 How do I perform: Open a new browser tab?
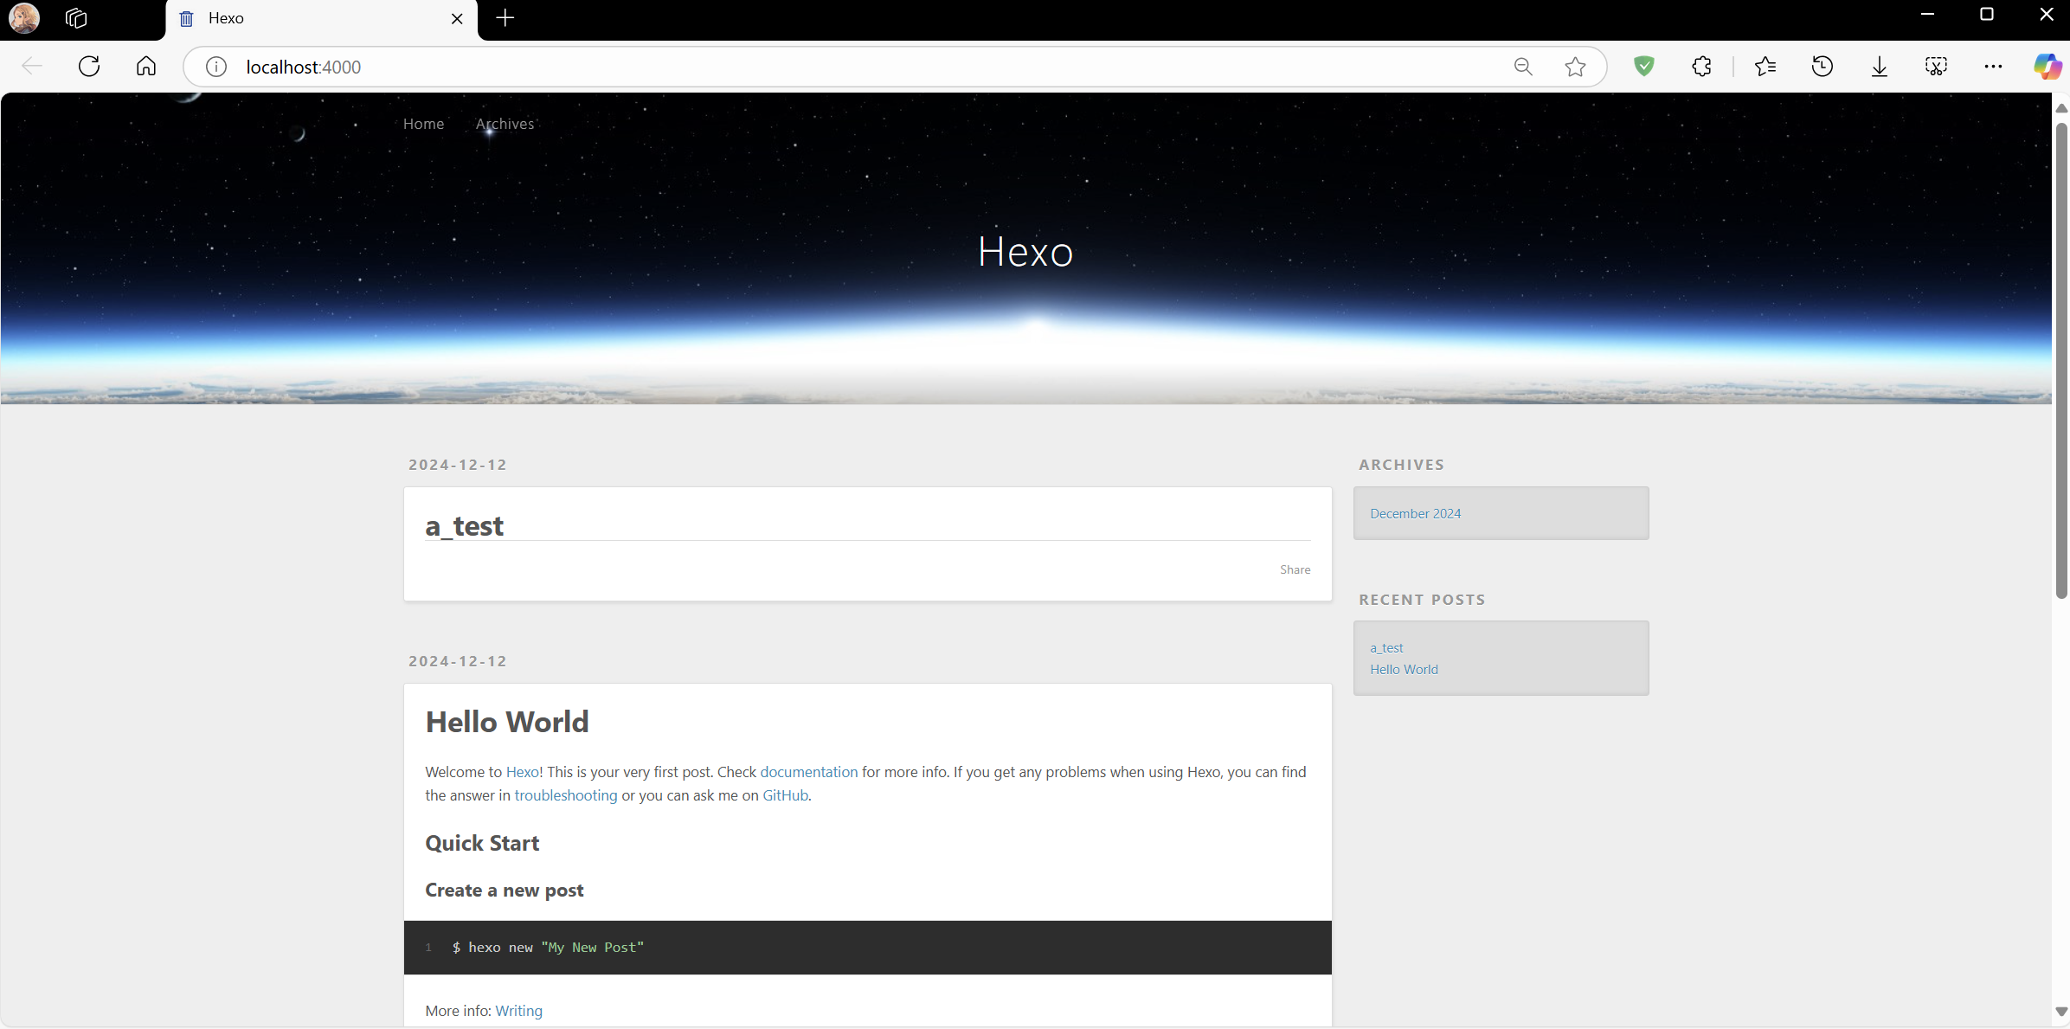[505, 18]
